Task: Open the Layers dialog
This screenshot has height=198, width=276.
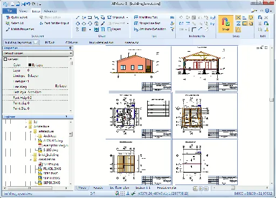Action: [x=114, y=29]
